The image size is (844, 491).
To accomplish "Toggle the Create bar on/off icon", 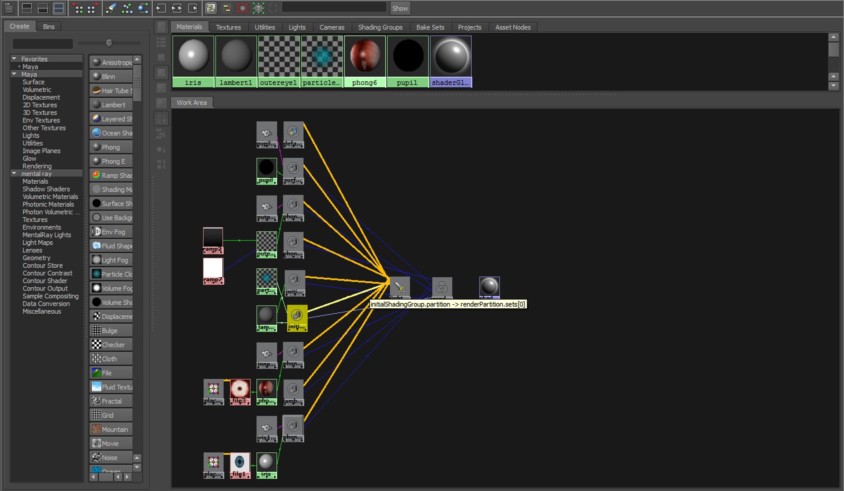I will pos(9,8).
